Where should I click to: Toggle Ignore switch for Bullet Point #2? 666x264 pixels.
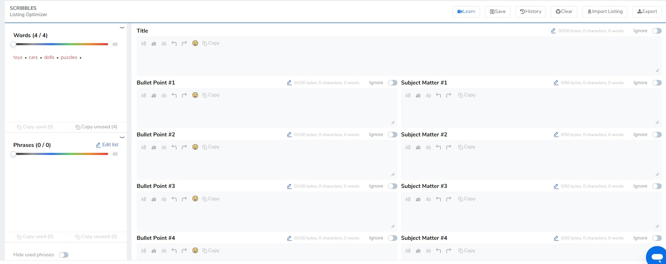393,135
